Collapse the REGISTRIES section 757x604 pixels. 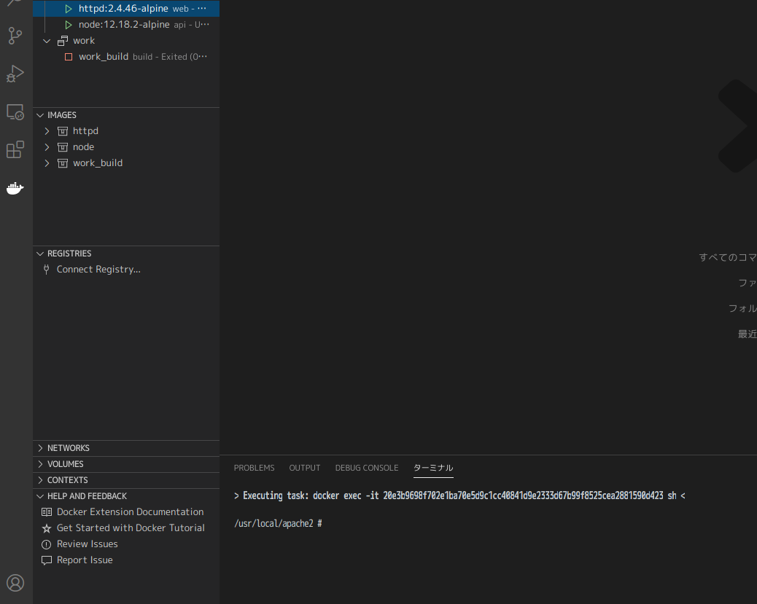click(40, 254)
